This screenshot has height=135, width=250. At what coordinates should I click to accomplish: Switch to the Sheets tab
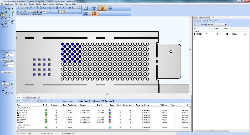[25, 97]
